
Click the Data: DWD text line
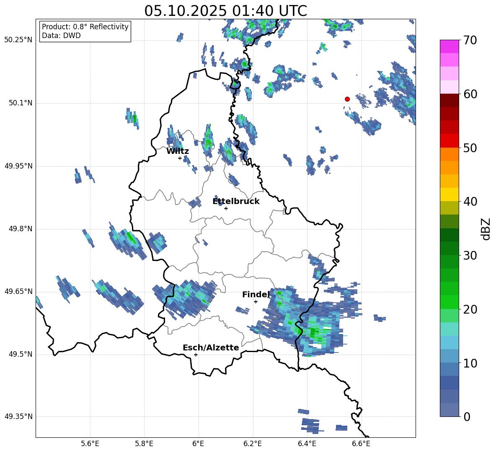[x=61, y=36]
